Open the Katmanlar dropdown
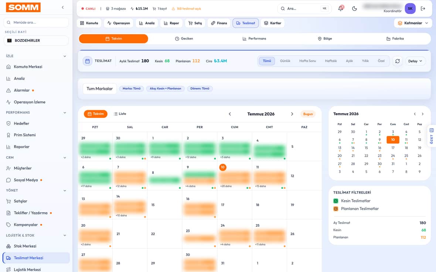436x272 pixels. tap(413, 23)
